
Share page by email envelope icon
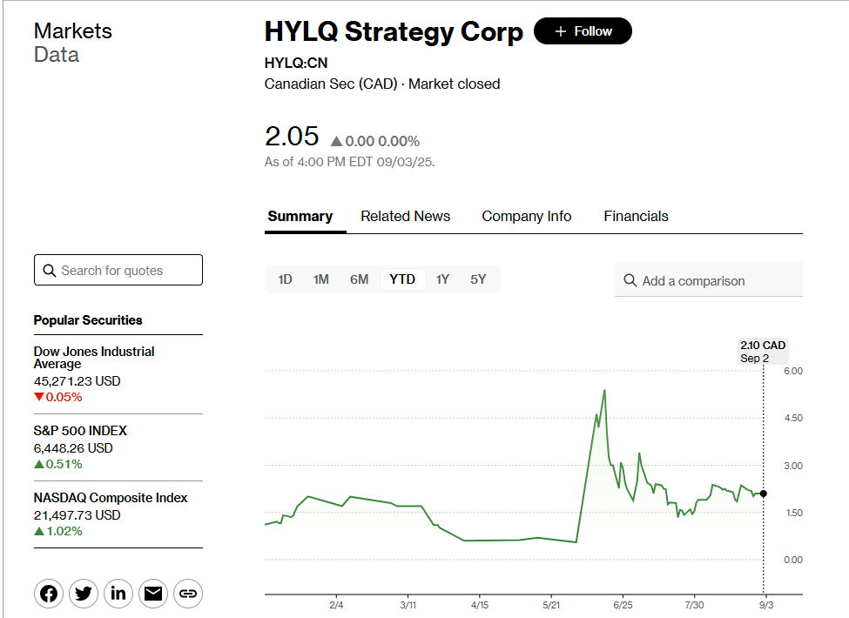[153, 594]
